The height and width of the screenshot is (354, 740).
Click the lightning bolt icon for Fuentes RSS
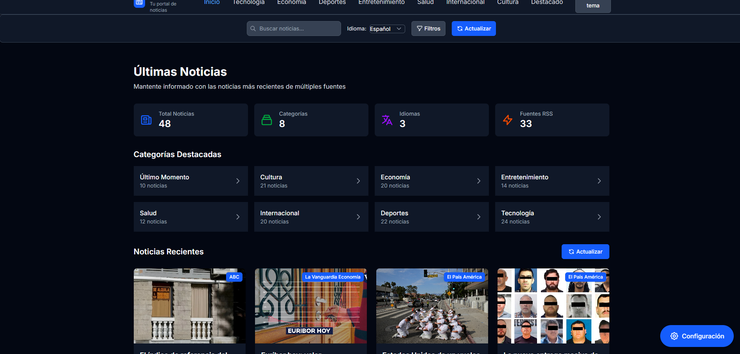point(507,120)
